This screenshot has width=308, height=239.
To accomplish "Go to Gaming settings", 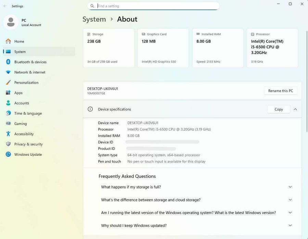I will tap(39, 123).
